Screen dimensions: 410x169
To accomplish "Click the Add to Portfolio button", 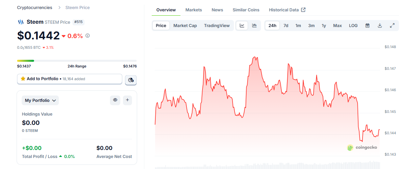I will (70, 79).
